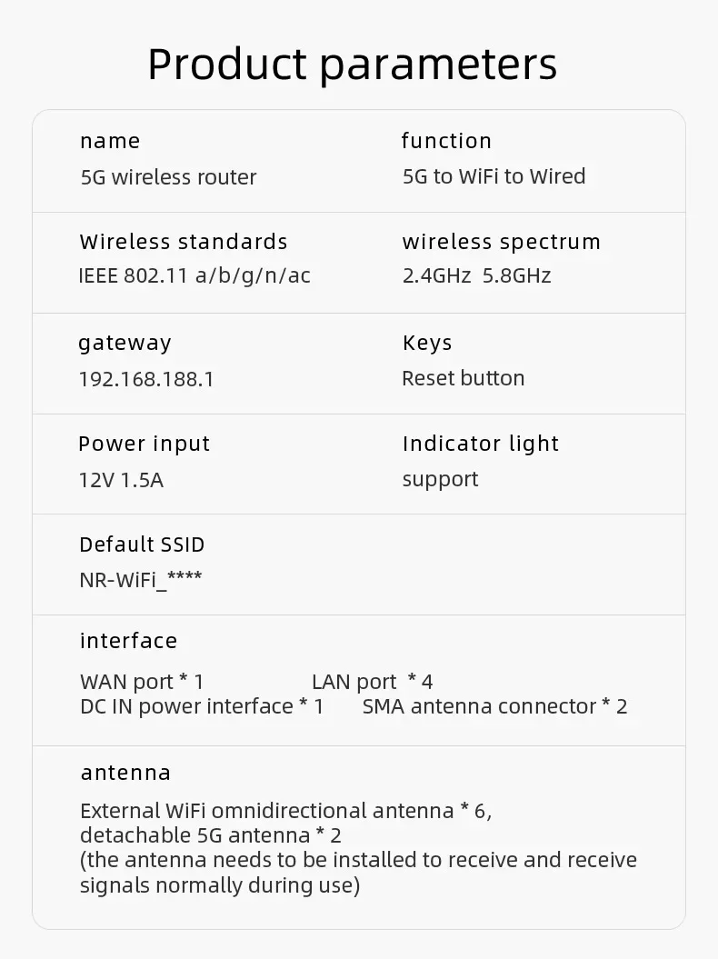Click the wireless spectrum label
Image resolution: width=718 pixels, height=959 pixels.
pos(501,242)
